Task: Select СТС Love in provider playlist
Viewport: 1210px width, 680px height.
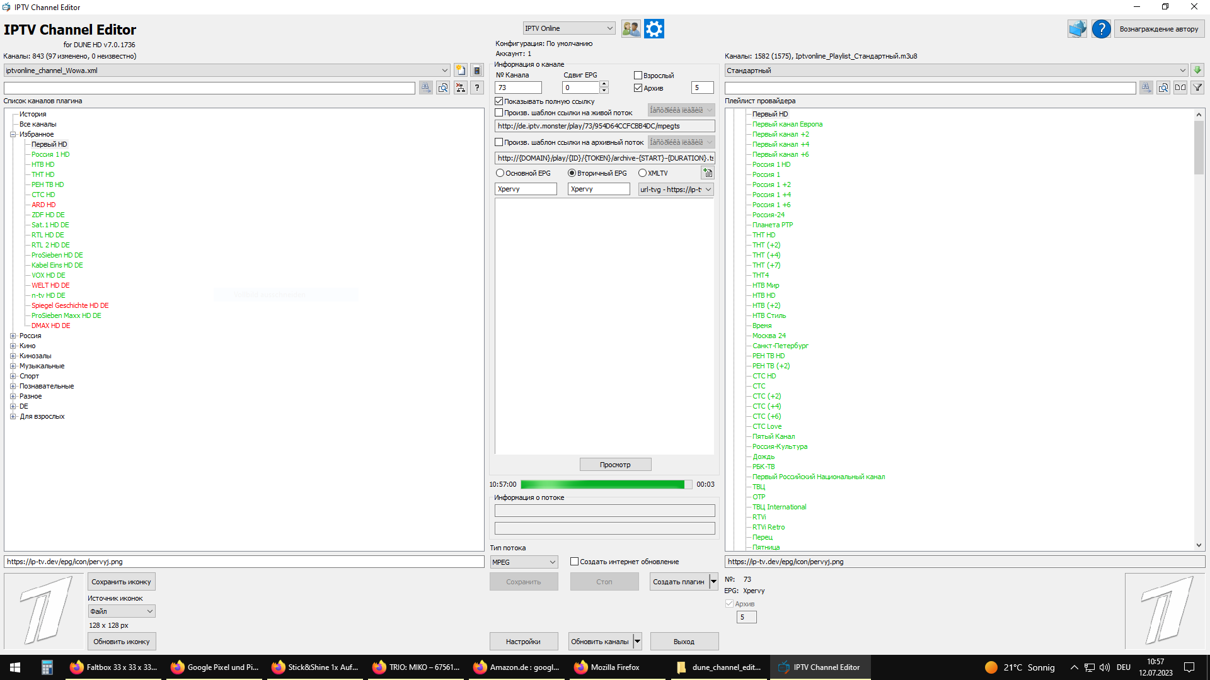Action: tap(767, 426)
